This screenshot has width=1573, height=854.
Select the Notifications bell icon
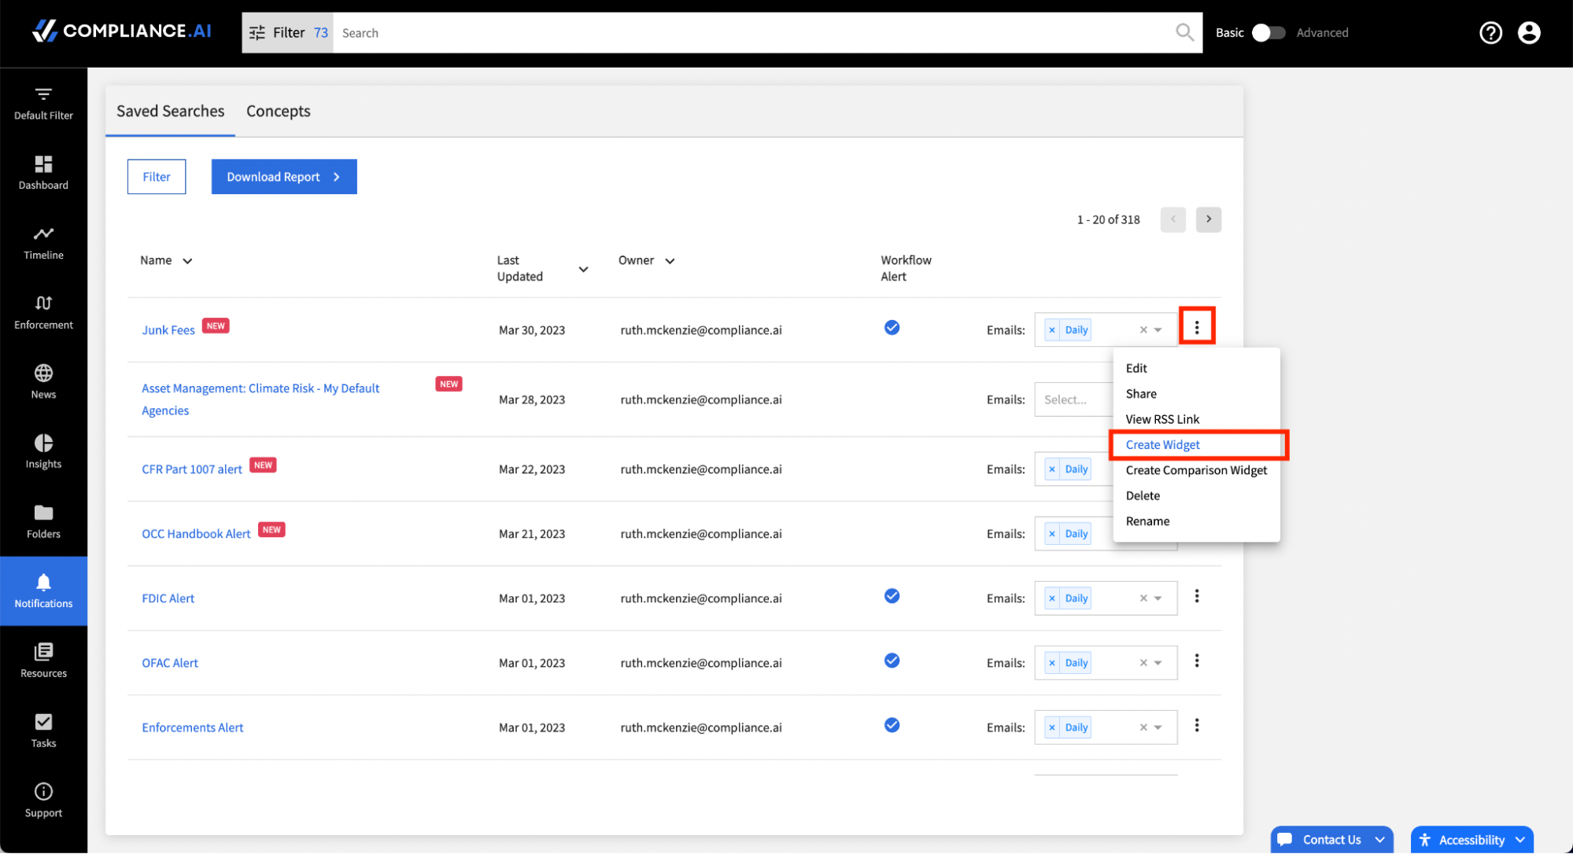tap(43, 582)
